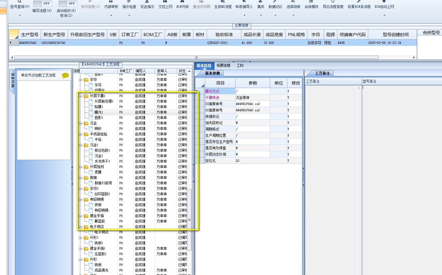442x275 pixels.
Task: Click the document icon beside 铣板1
Action: pyautogui.click(x=91, y=243)
